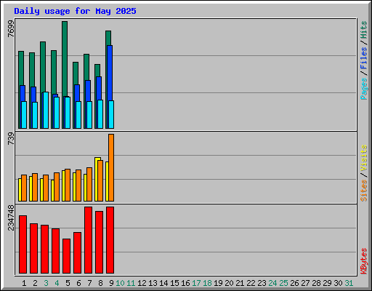The image size is (372, 291).
Task: Click the 234748 KBytes axis value
Action: point(11,218)
